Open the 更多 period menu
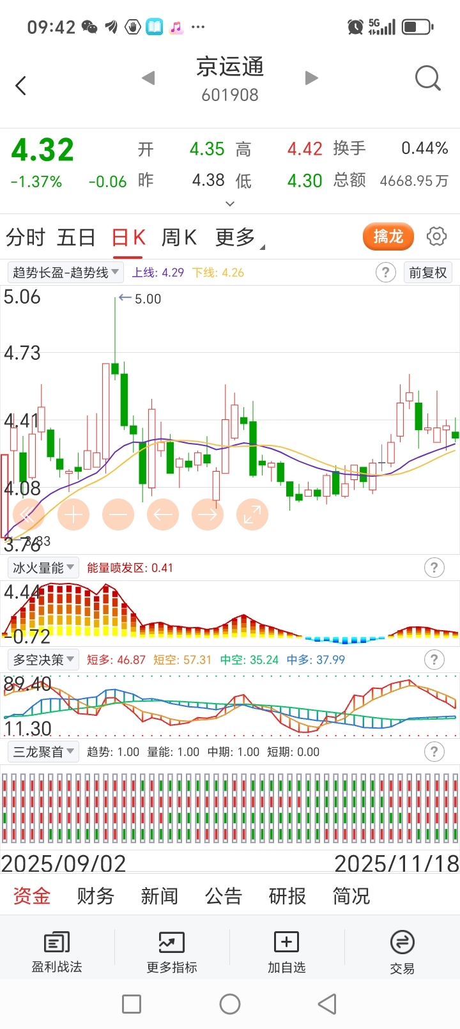This screenshot has height=1029, width=460. [240, 238]
